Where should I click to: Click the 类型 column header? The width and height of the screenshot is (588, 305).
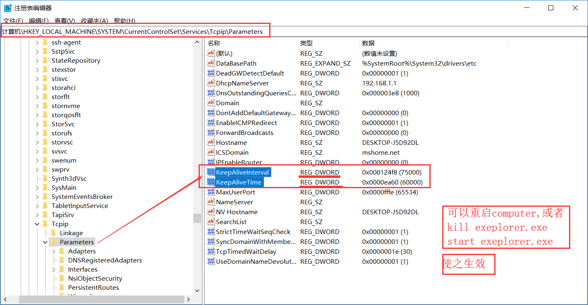coord(306,43)
